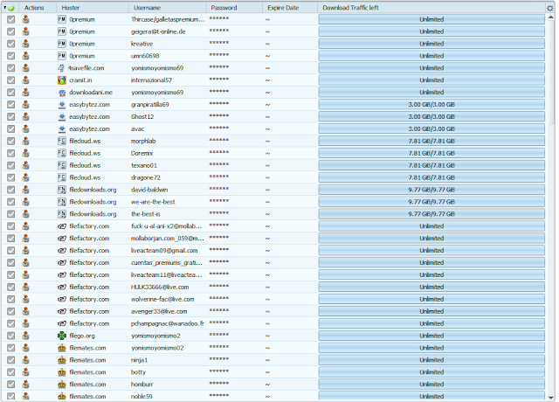
Task: Click 0premium icon in umn60698 row
Action: point(62,56)
